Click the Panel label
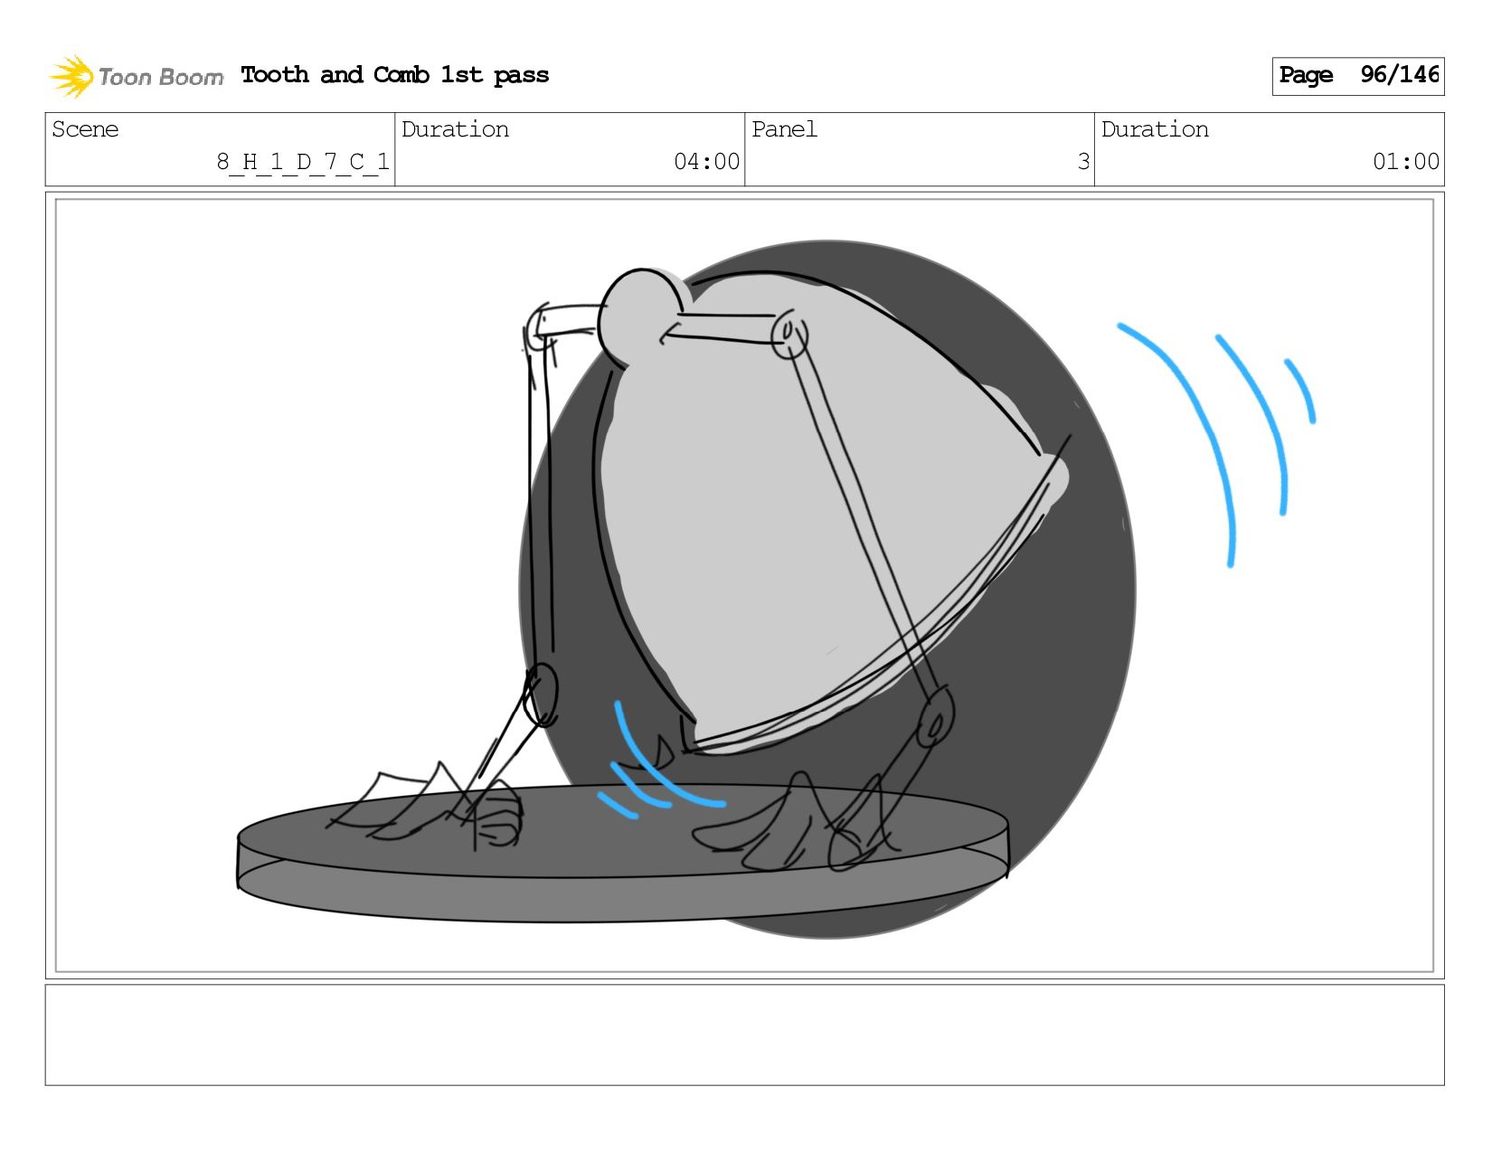The image size is (1492, 1153). tap(784, 129)
